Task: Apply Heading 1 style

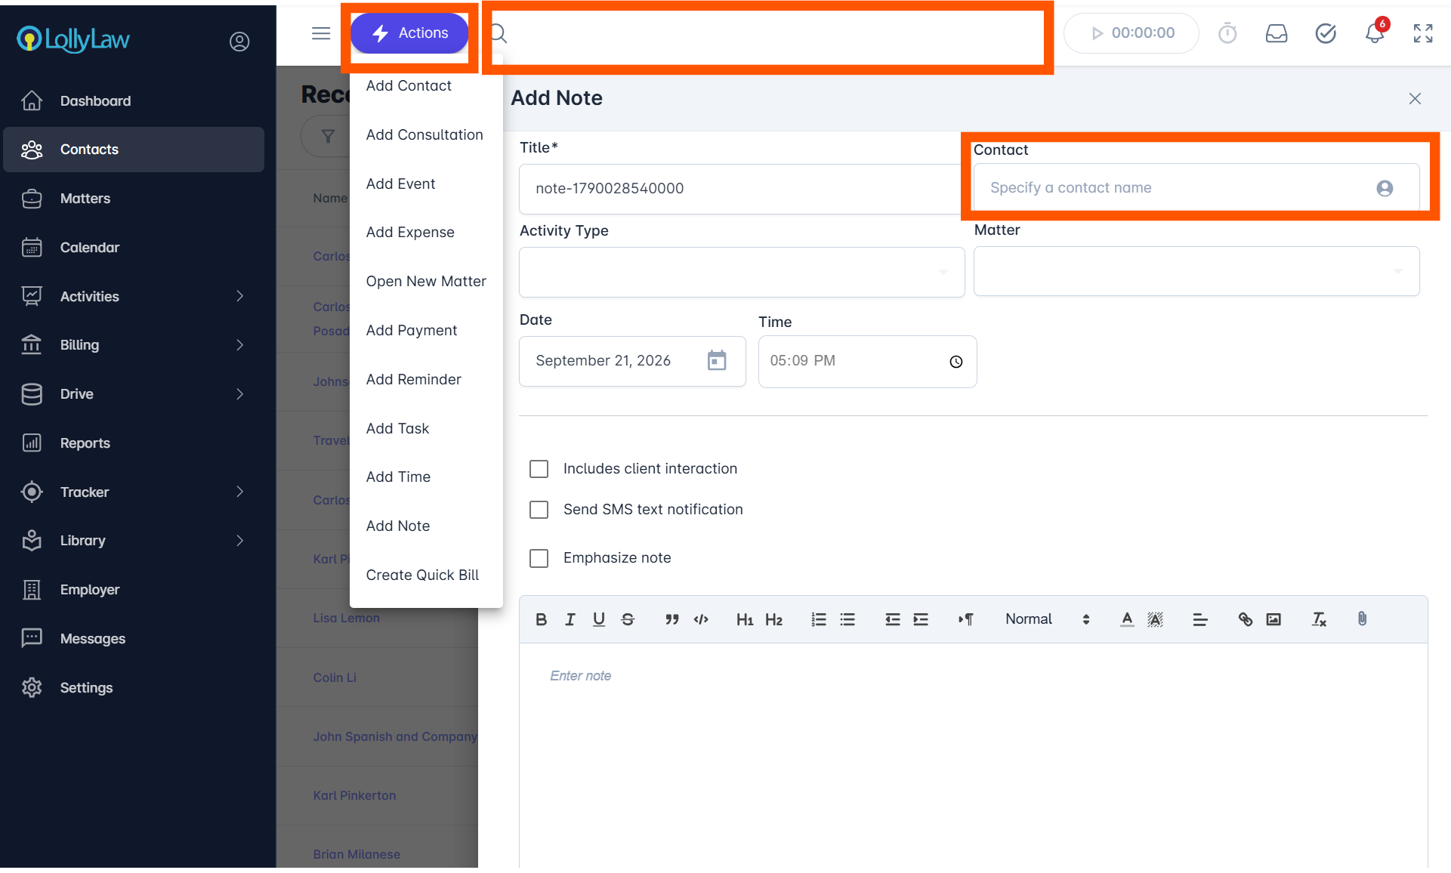Action: (745, 619)
